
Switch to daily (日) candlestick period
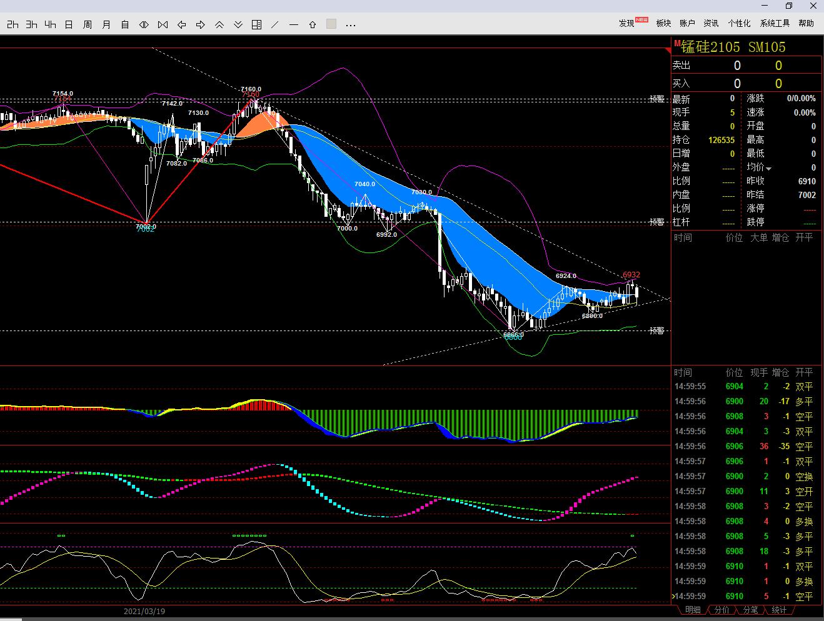tap(69, 24)
